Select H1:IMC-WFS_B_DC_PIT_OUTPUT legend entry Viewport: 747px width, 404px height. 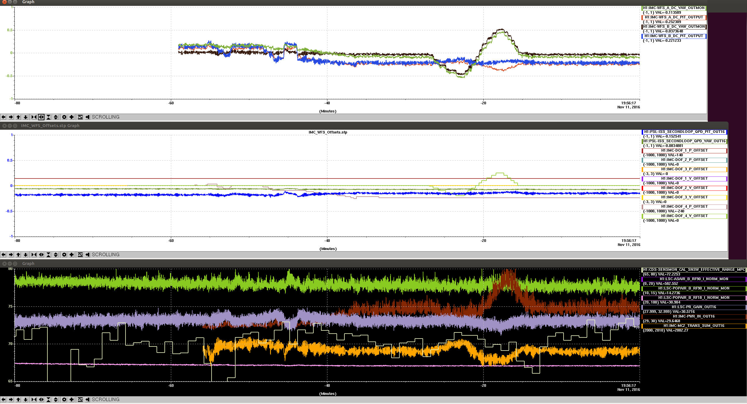coord(674,36)
